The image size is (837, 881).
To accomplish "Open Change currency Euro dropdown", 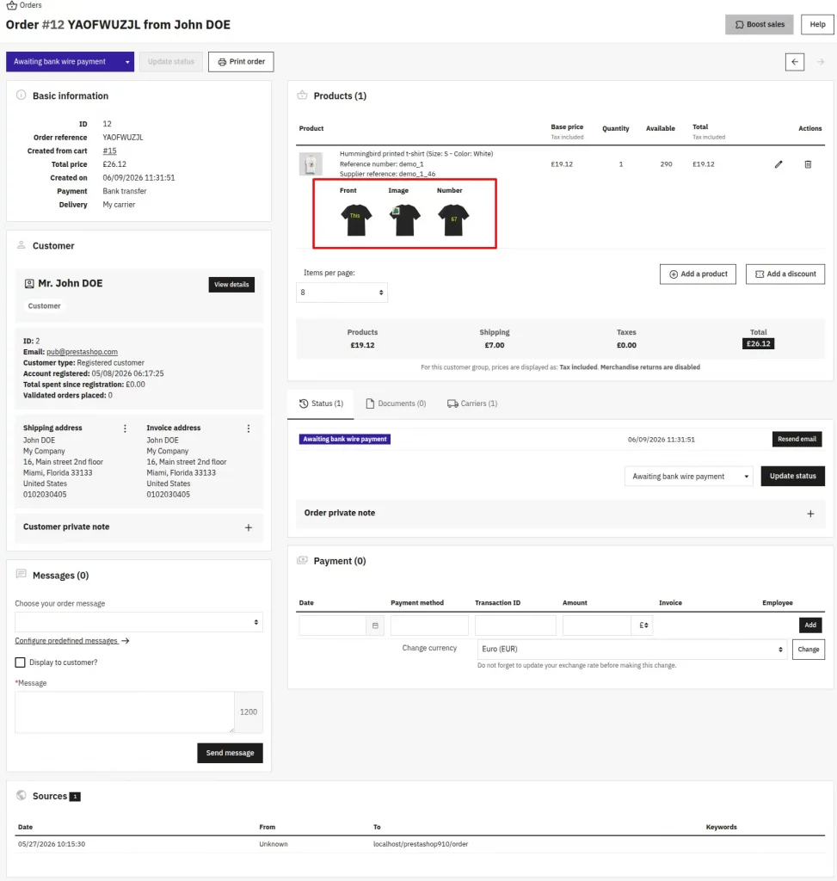I will 632,649.
